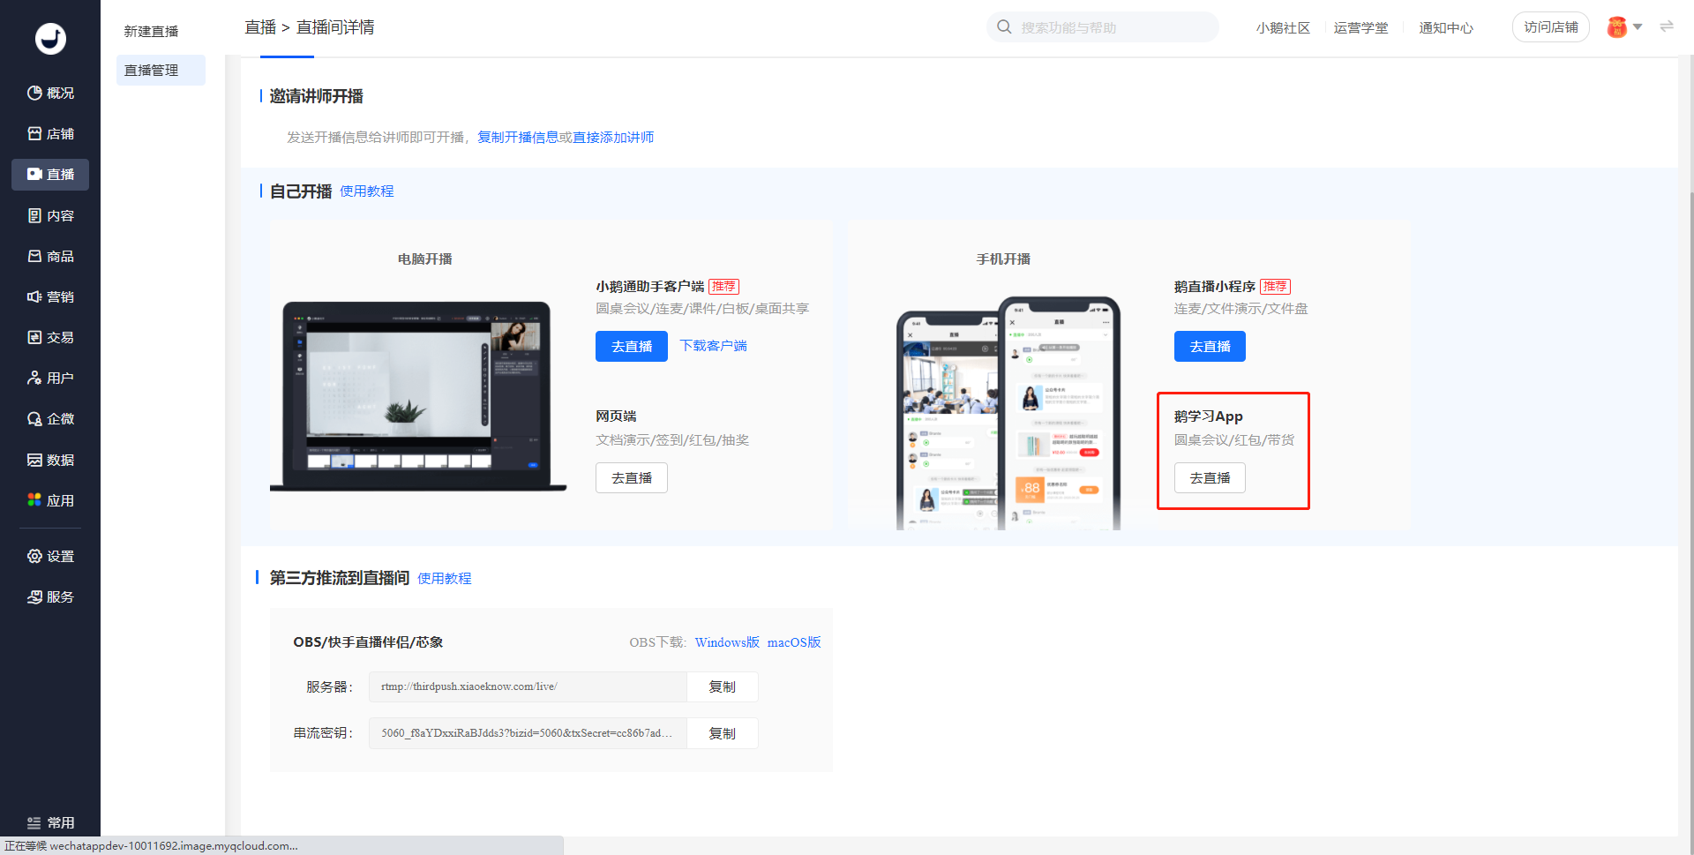Image resolution: width=1694 pixels, height=855 pixels.
Task: Expand the avatar account dropdown arrow
Action: coord(1638,26)
